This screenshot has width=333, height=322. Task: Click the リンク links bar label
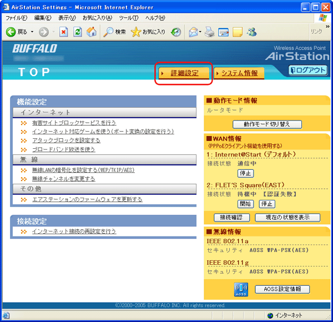pos(316,32)
